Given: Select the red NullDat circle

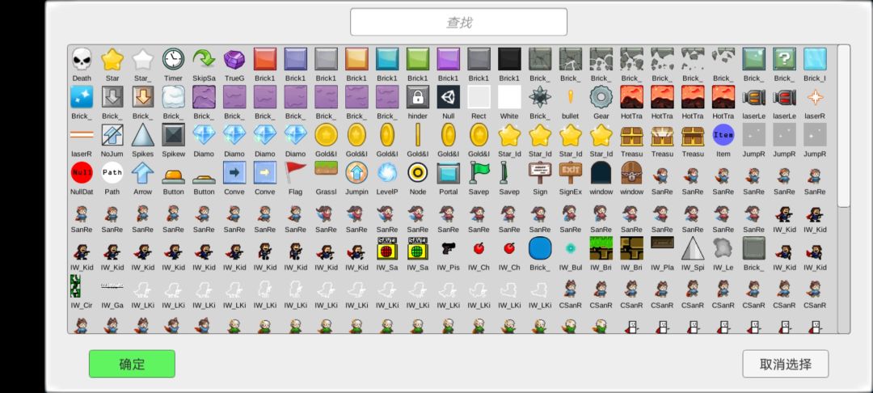Looking at the screenshot, I should point(82,172).
